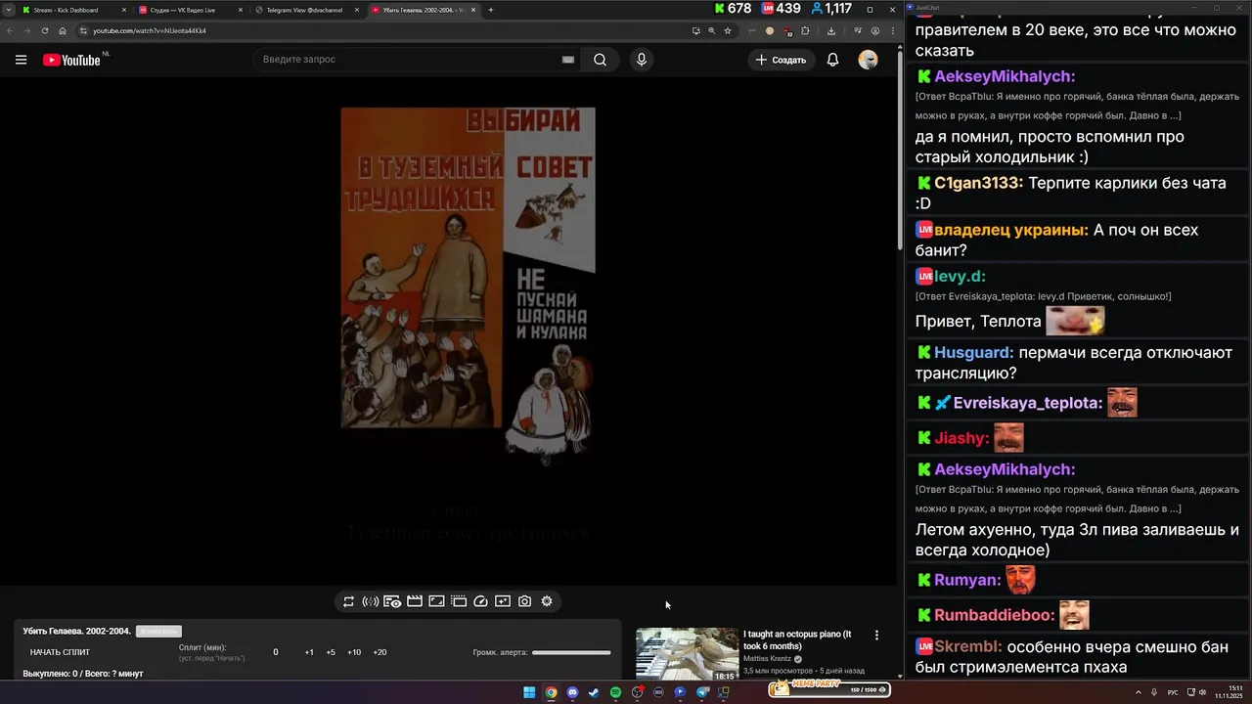Open more options for octopus piano video
The image size is (1252, 704).
pos(876,636)
